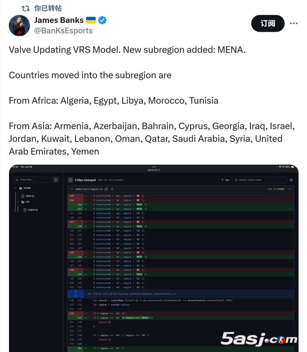Toggle the file tree sidebar icon
Viewport: 307px width, 352px height.
point(70,180)
